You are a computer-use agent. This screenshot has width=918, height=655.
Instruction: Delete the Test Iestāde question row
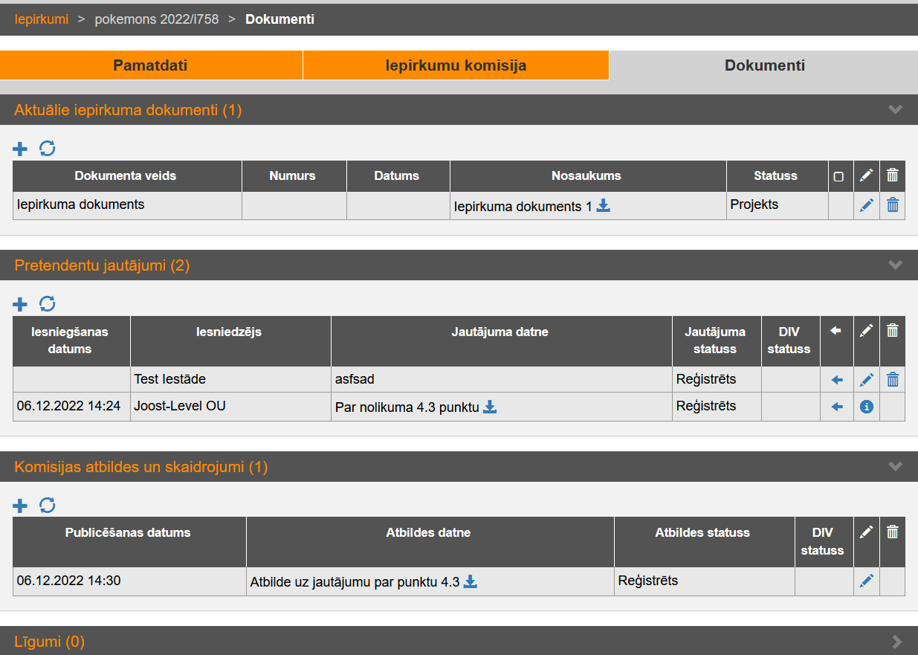893,380
